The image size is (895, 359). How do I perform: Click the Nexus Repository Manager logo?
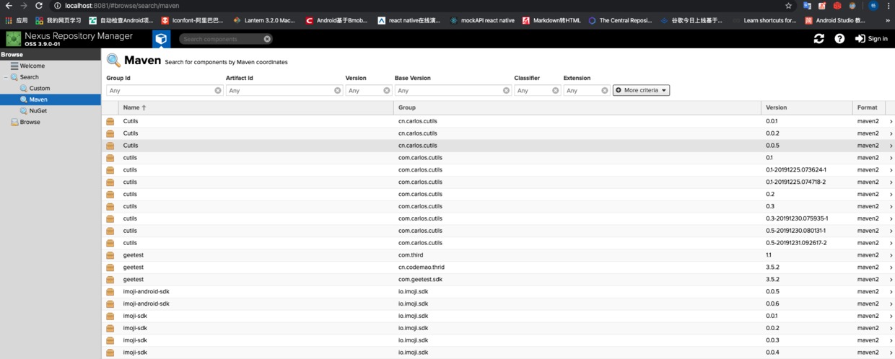[14, 39]
